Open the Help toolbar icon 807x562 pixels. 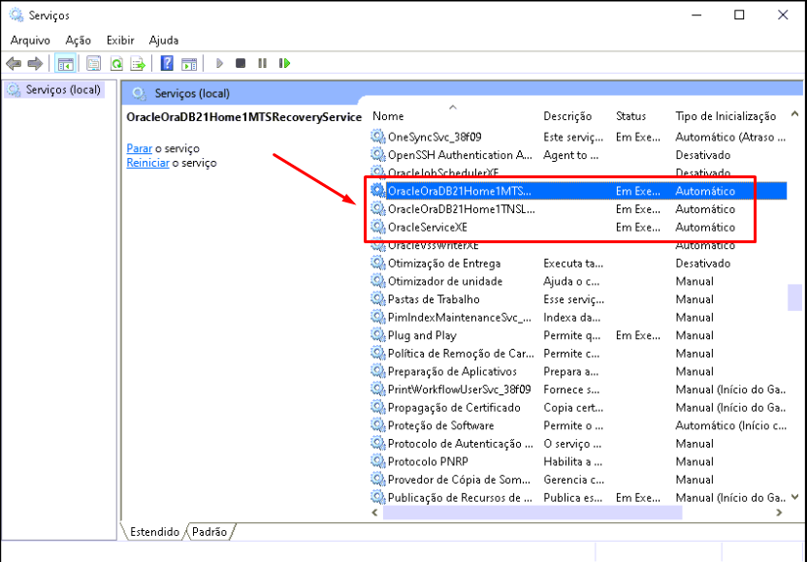(167, 63)
